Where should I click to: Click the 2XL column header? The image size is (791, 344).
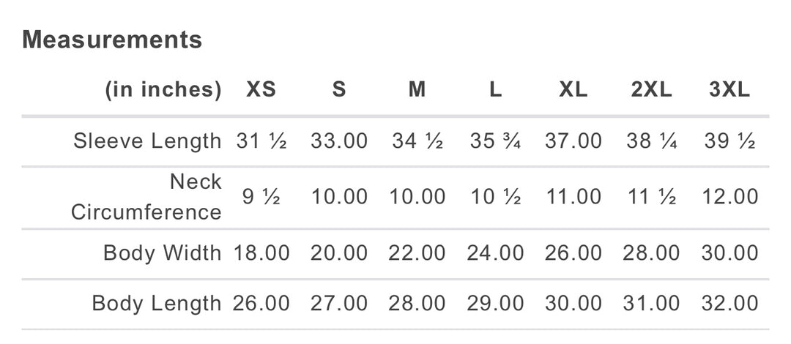[651, 90]
